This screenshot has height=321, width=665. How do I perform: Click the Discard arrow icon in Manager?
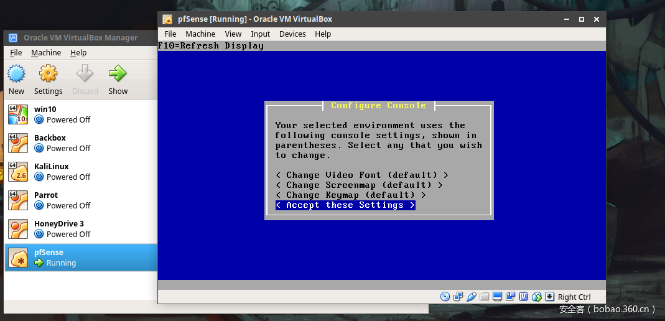point(85,74)
